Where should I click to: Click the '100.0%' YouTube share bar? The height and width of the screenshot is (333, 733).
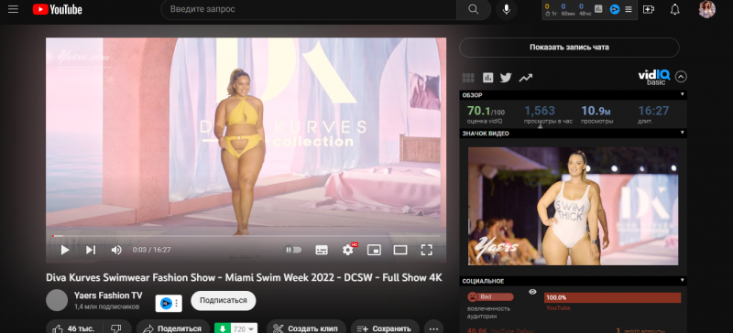point(612,297)
